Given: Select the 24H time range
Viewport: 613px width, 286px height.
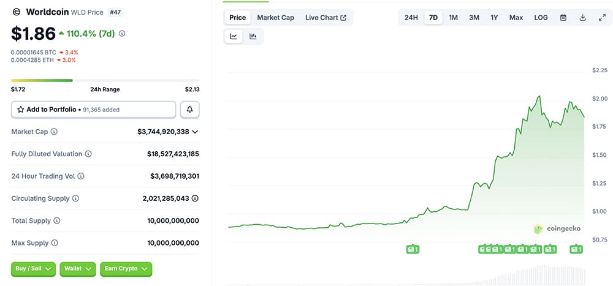Looking at the screenshot, I should click(411, 18).
